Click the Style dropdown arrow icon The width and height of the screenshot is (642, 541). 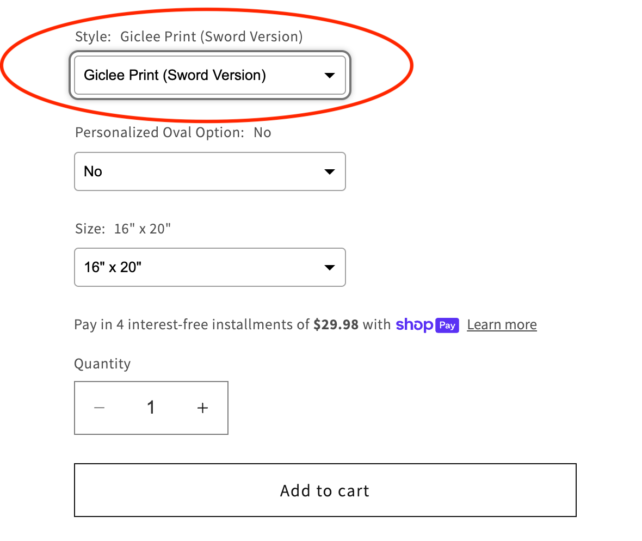(x=329, y=76)
